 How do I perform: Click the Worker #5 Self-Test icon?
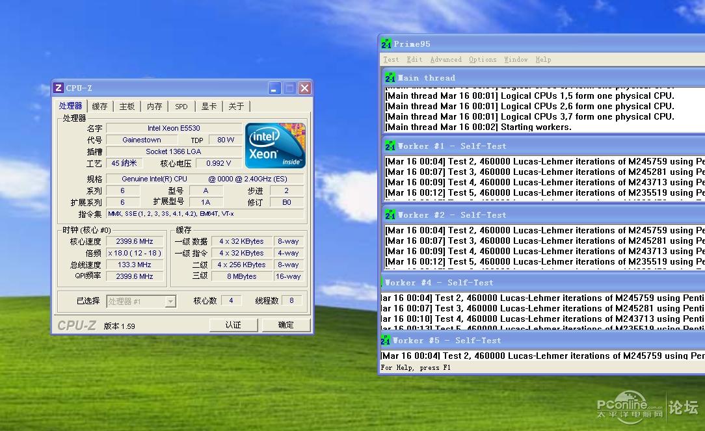click(385, 340)
